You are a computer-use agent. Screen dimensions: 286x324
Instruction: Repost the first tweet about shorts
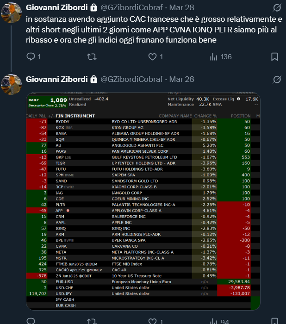pos(92,57)
